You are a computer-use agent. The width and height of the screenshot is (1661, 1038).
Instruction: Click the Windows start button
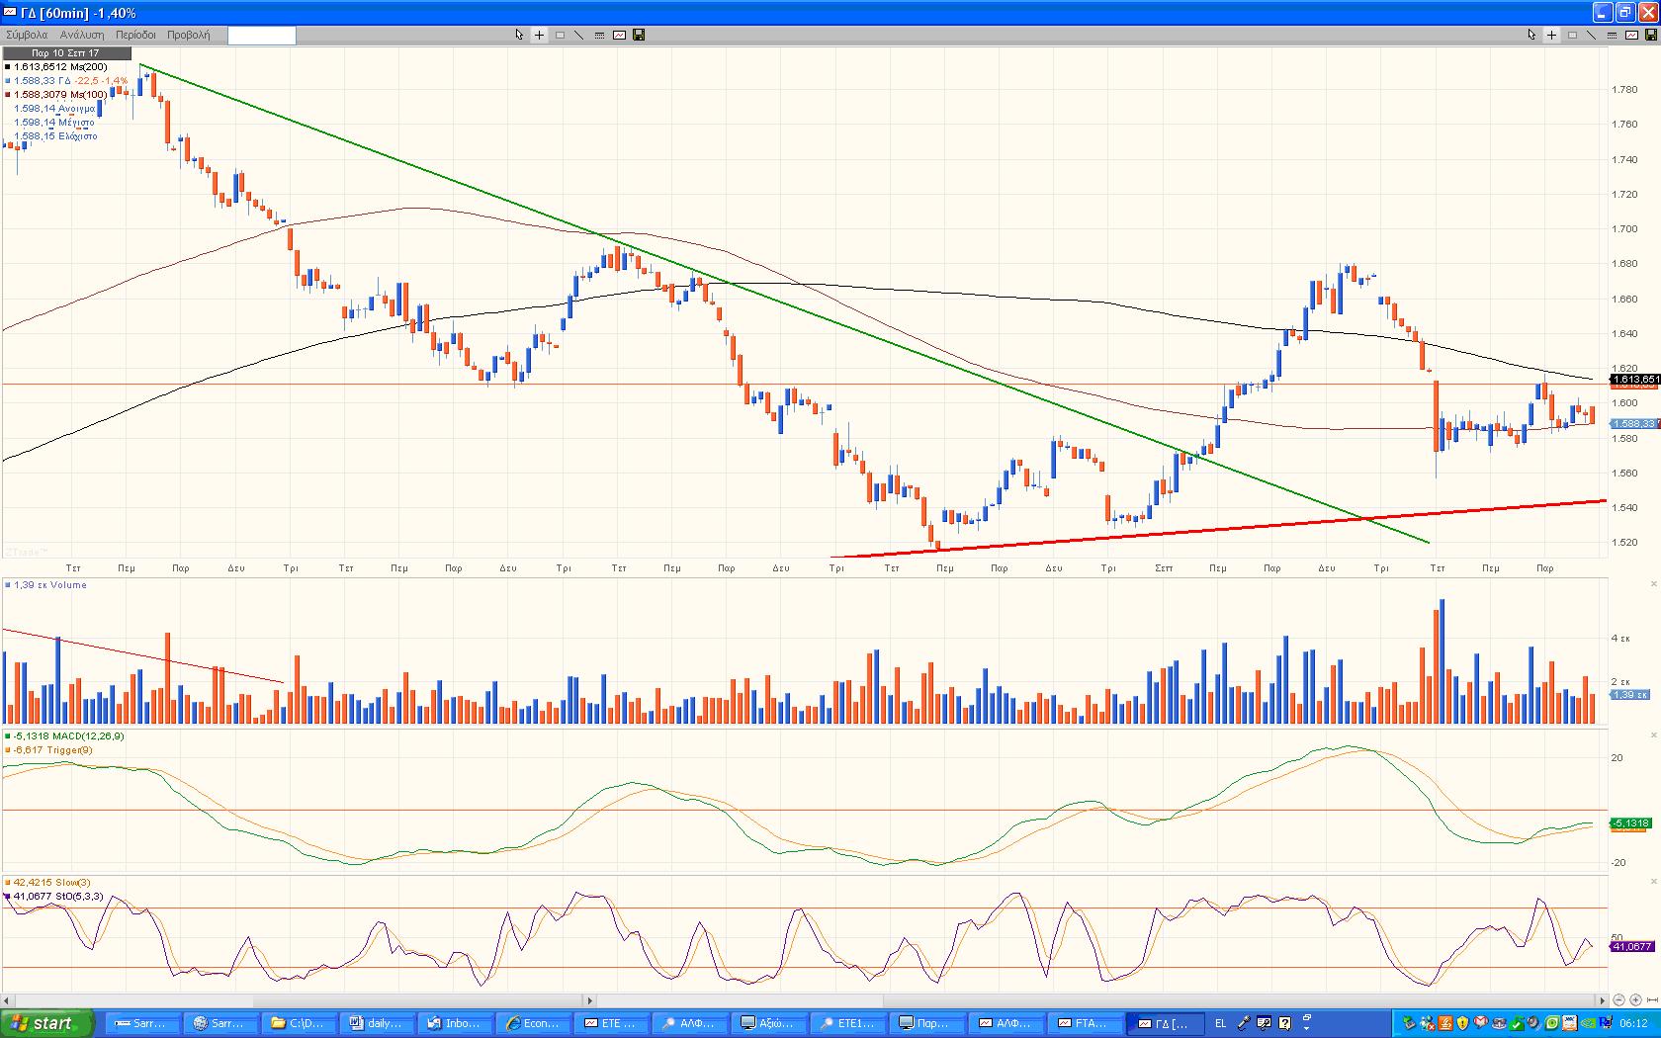coord(46,1023)
